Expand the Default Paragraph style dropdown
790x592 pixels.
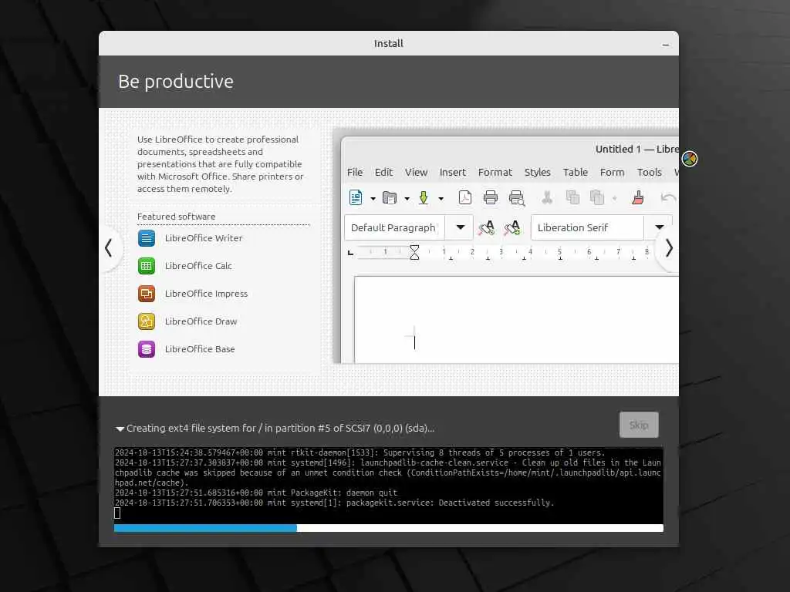460,227
